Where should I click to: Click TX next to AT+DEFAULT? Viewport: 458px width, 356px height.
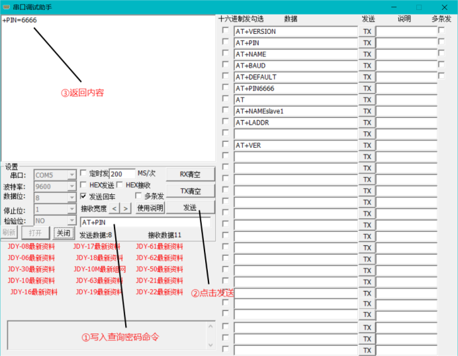click(x=367, y=77)
